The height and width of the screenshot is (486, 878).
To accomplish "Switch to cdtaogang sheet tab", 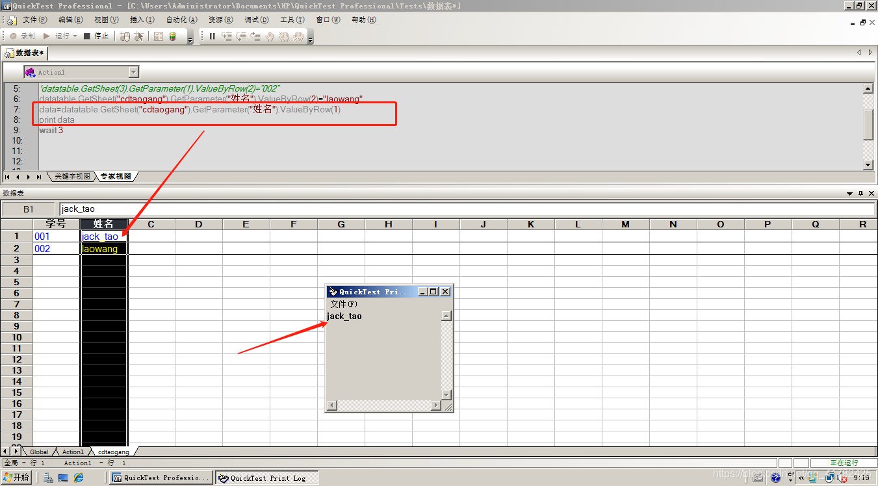I will click(x=114, y=452).
